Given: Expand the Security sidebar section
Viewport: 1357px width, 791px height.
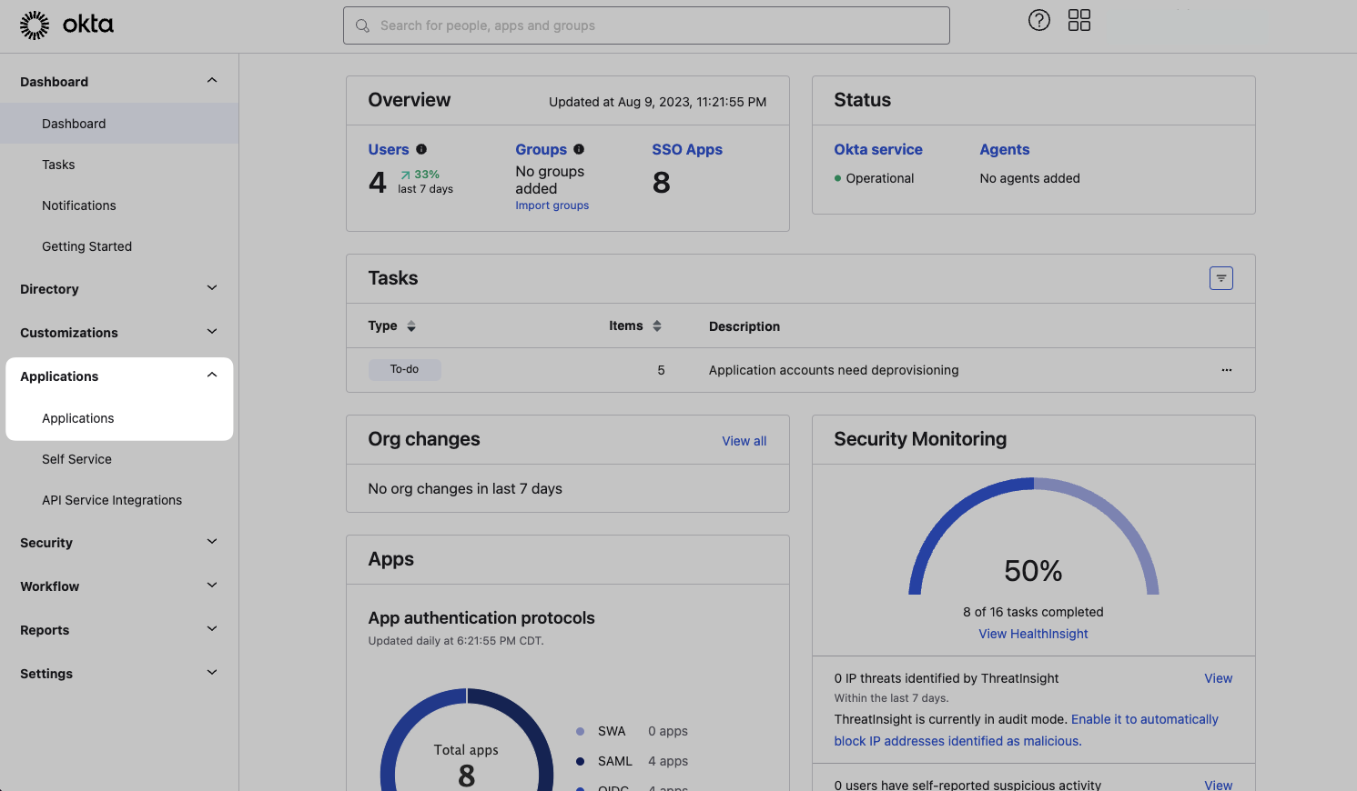Looking at the screenshot, I should (x=212, y=543).
